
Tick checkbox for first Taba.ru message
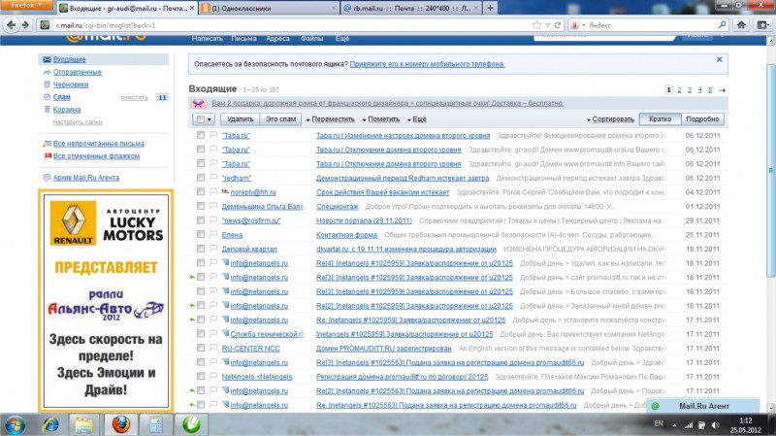(x=201, y=135)
